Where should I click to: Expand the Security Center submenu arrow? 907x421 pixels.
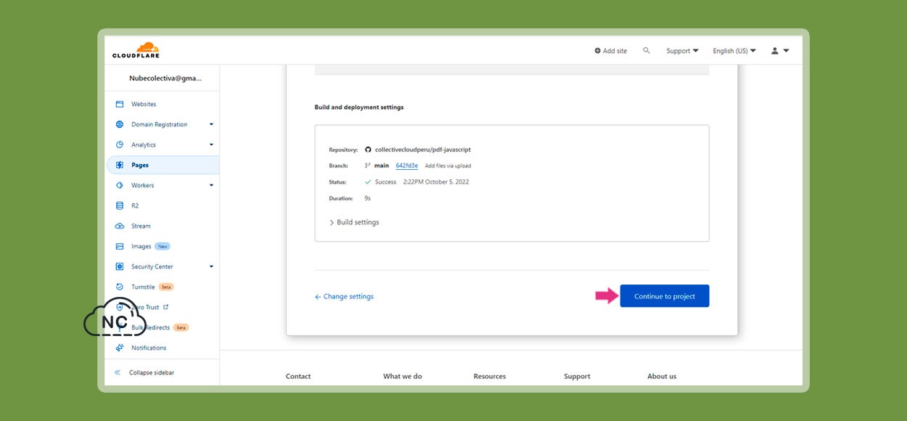coord(211,267)
